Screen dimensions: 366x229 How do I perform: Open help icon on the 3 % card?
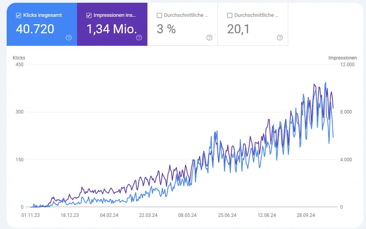209,38
